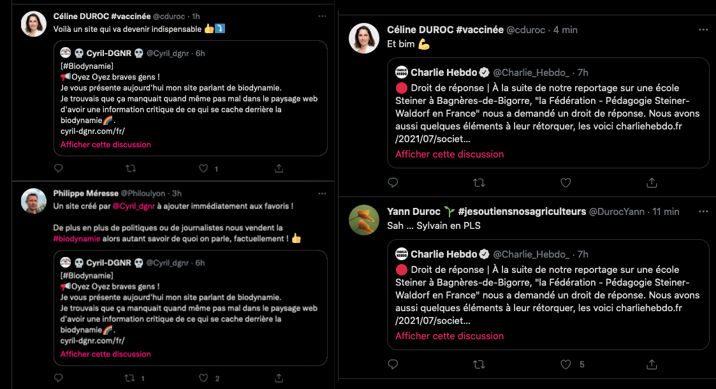This screenshot has width=716, height=389.
Task: Reply to Philippe Méresse's tweet
Action: click(59, 378)
